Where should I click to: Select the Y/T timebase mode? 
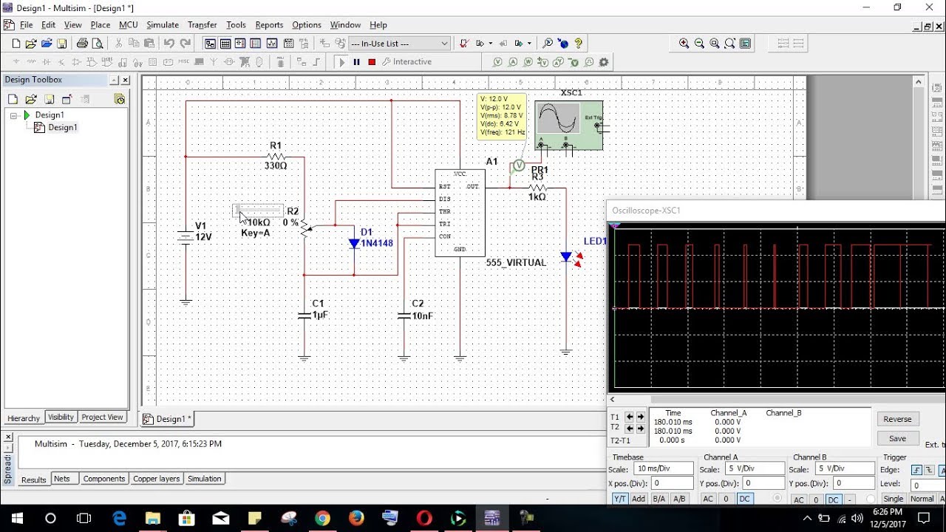pos(619,499)
